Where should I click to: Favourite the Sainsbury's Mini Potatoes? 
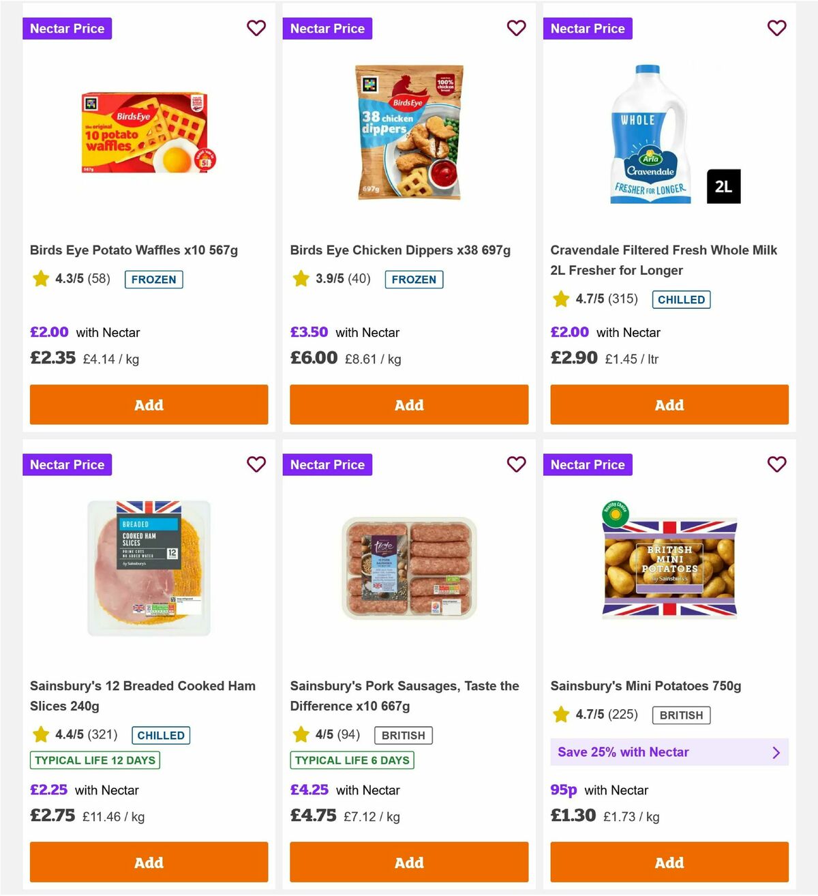(777, 464)
